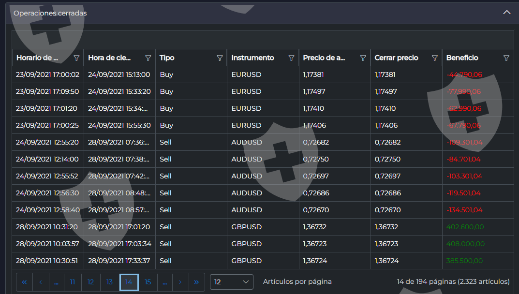Filter the Instrumento column
The height and width of the screenshot is (294, 519).
pos(291,58)
